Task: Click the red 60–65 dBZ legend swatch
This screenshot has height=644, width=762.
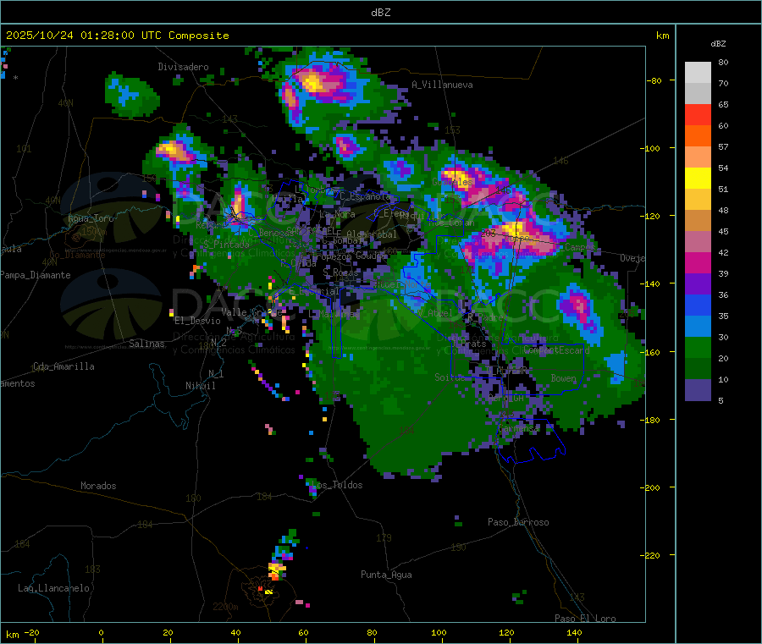Action: tap(698, 114)
